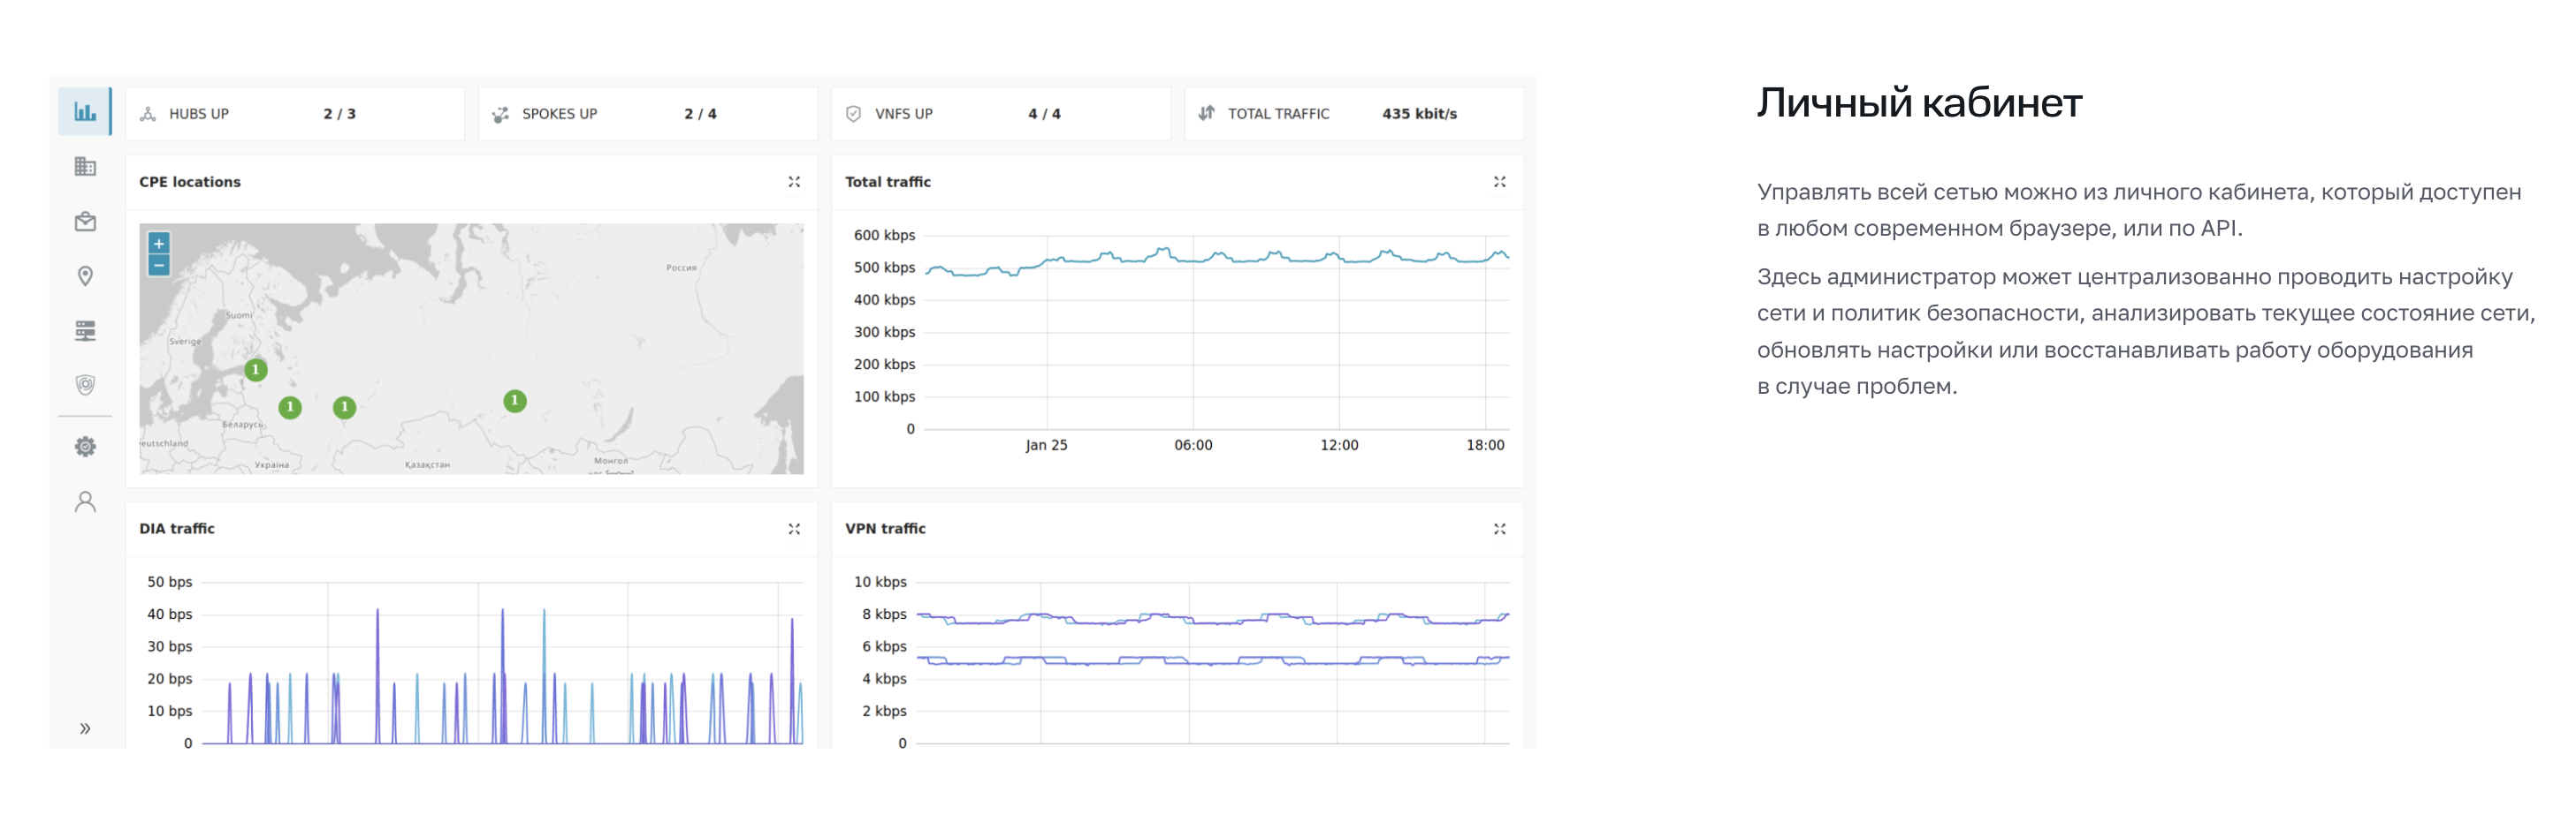Zoom out on the map with minus button
This screenshot has width=2576, height=837.
159,266
